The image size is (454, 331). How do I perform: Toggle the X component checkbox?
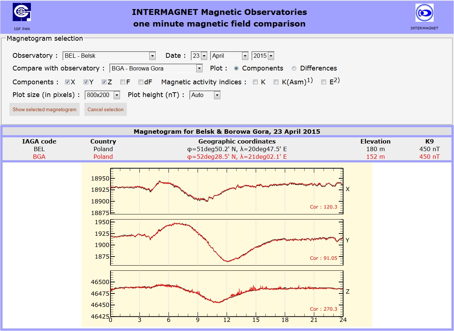click(x=67, y=82)
